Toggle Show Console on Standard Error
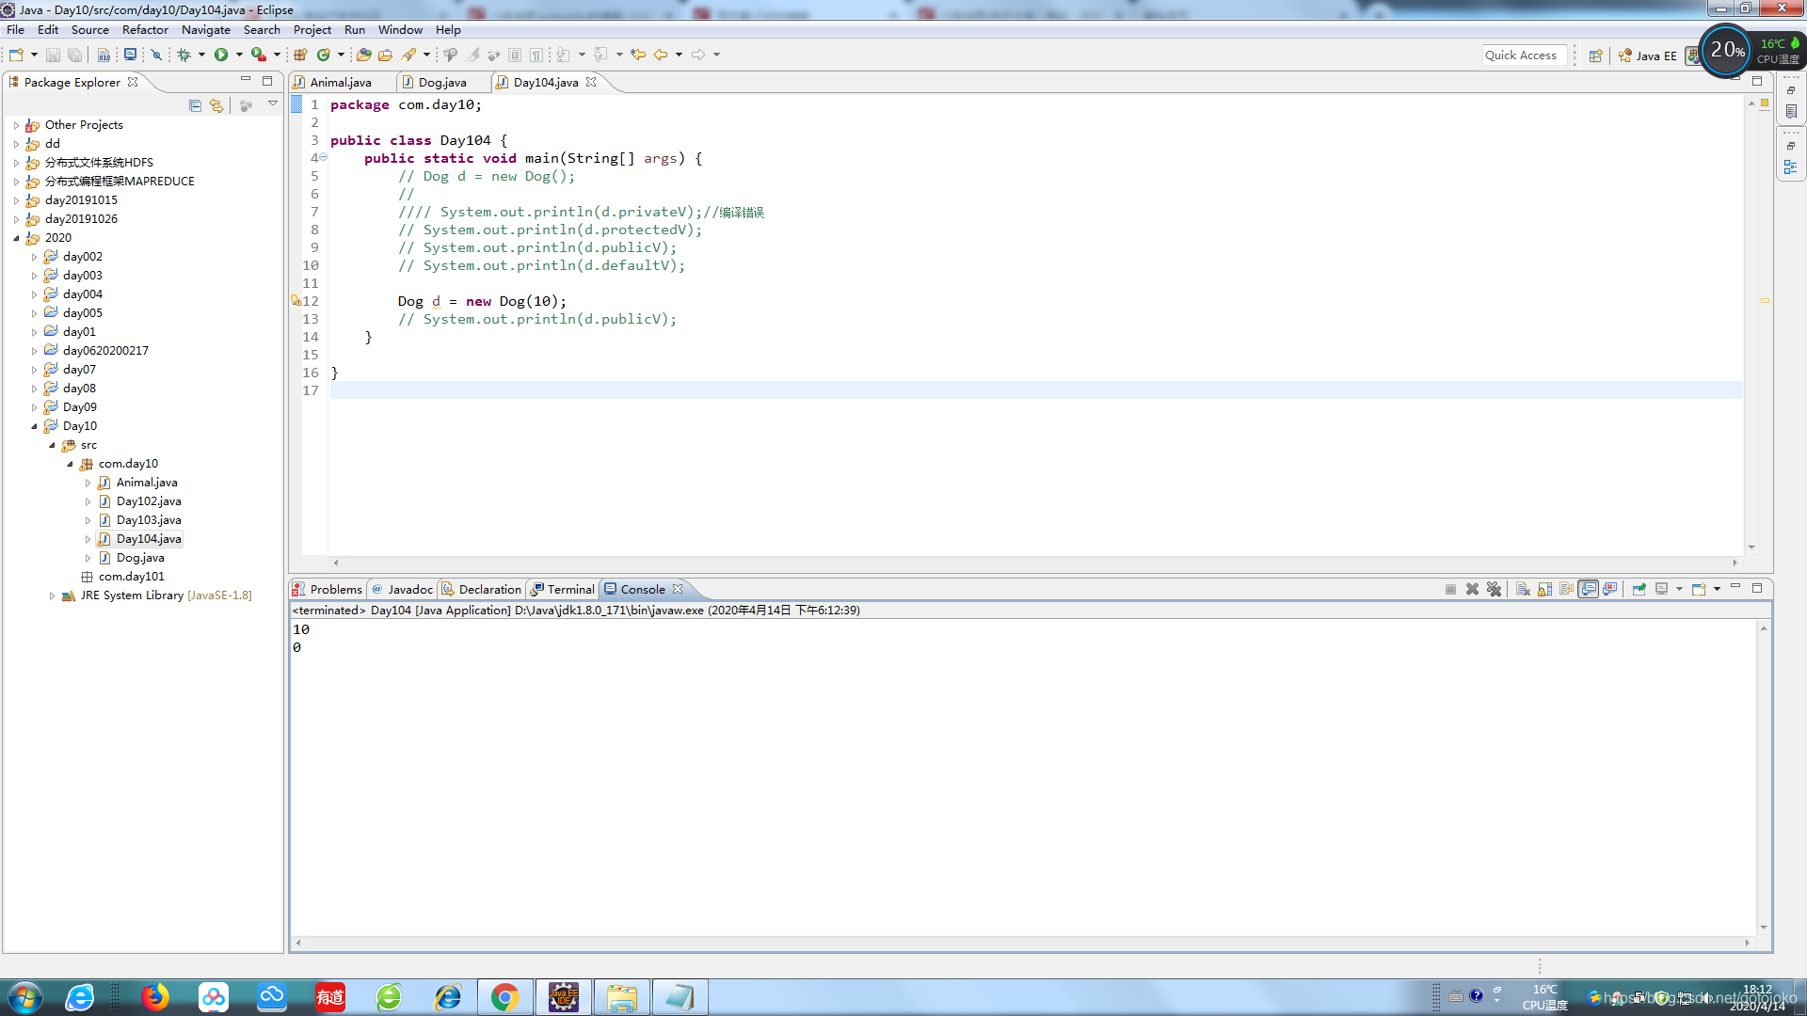1807x1016 pixels. point(1610,589)
